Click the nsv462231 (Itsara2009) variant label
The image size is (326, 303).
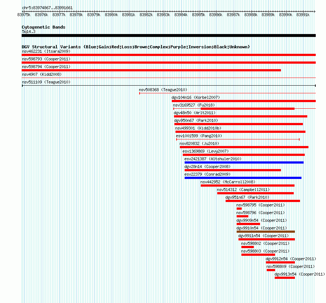click(46, 51)
